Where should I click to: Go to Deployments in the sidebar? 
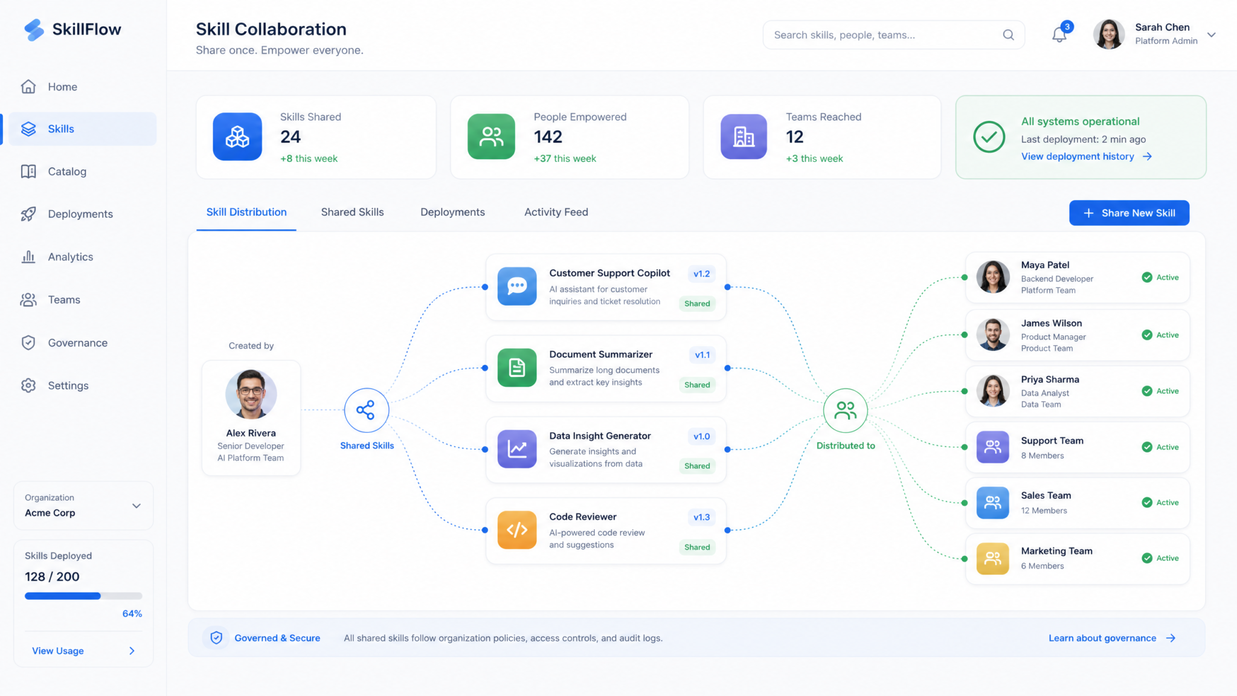pyautogui.click(x=83, y=214)
